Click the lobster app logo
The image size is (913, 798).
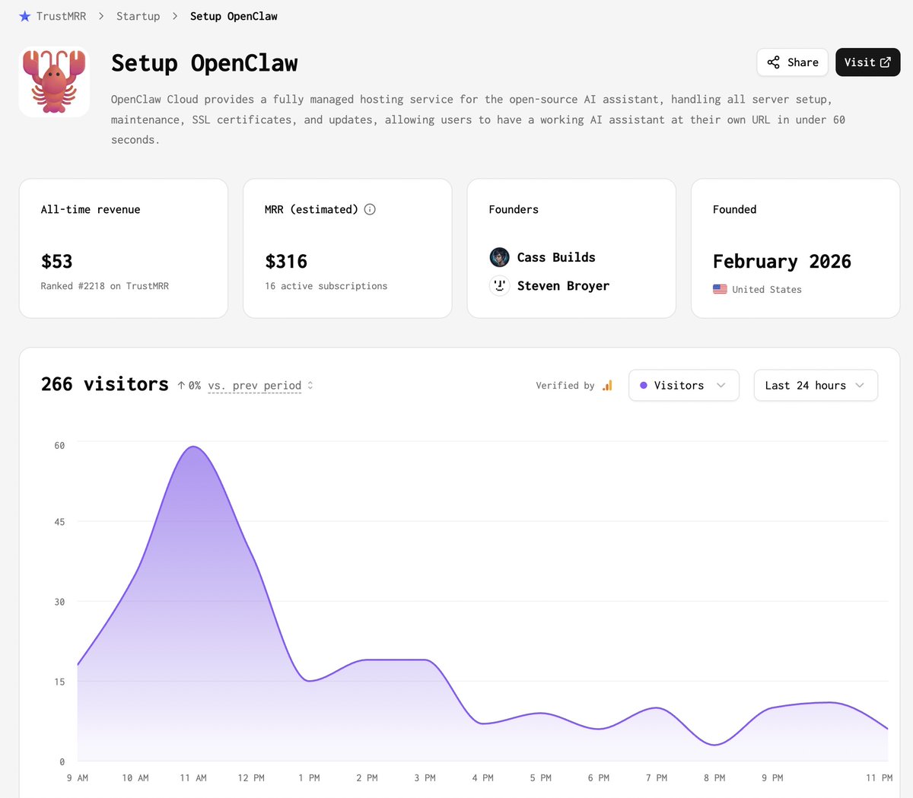tap(54, 81)
